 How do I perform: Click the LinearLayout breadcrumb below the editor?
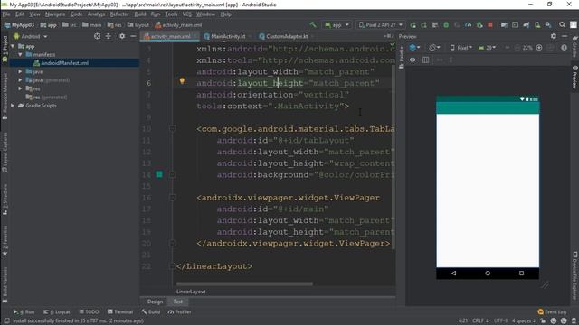pyautogui.click(x=191, y=292)
